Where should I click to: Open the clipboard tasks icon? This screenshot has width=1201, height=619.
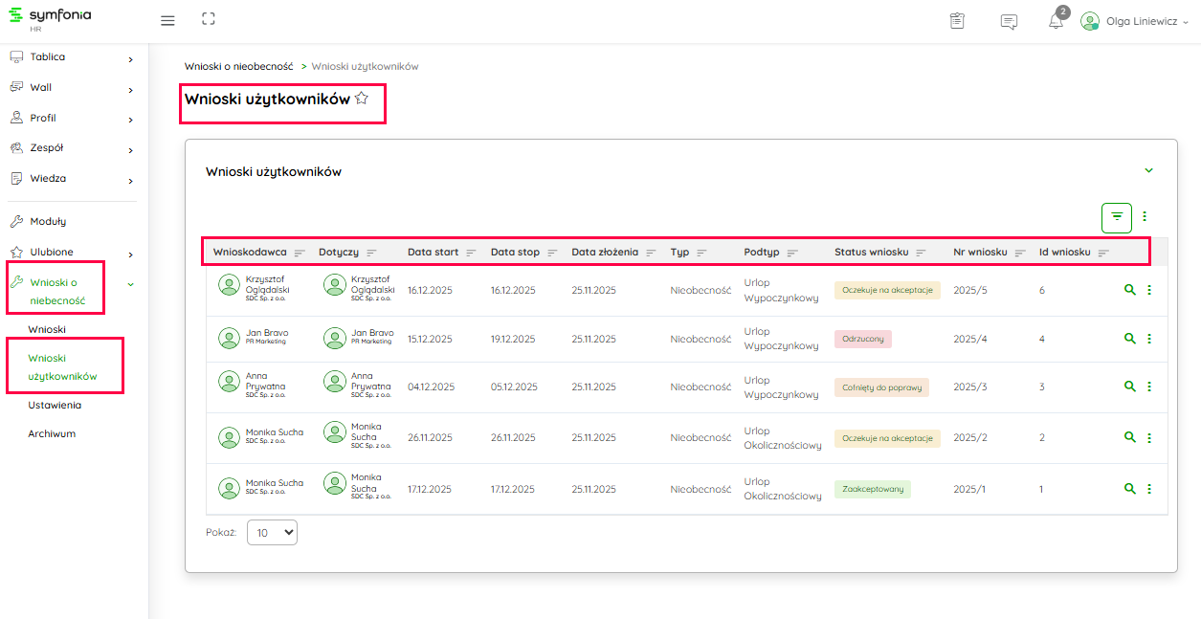tap(957, 21)
